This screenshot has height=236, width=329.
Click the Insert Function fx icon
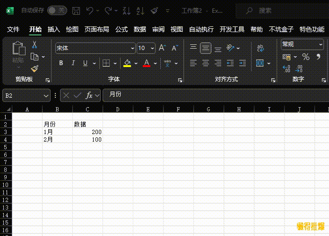click(89, 95)
